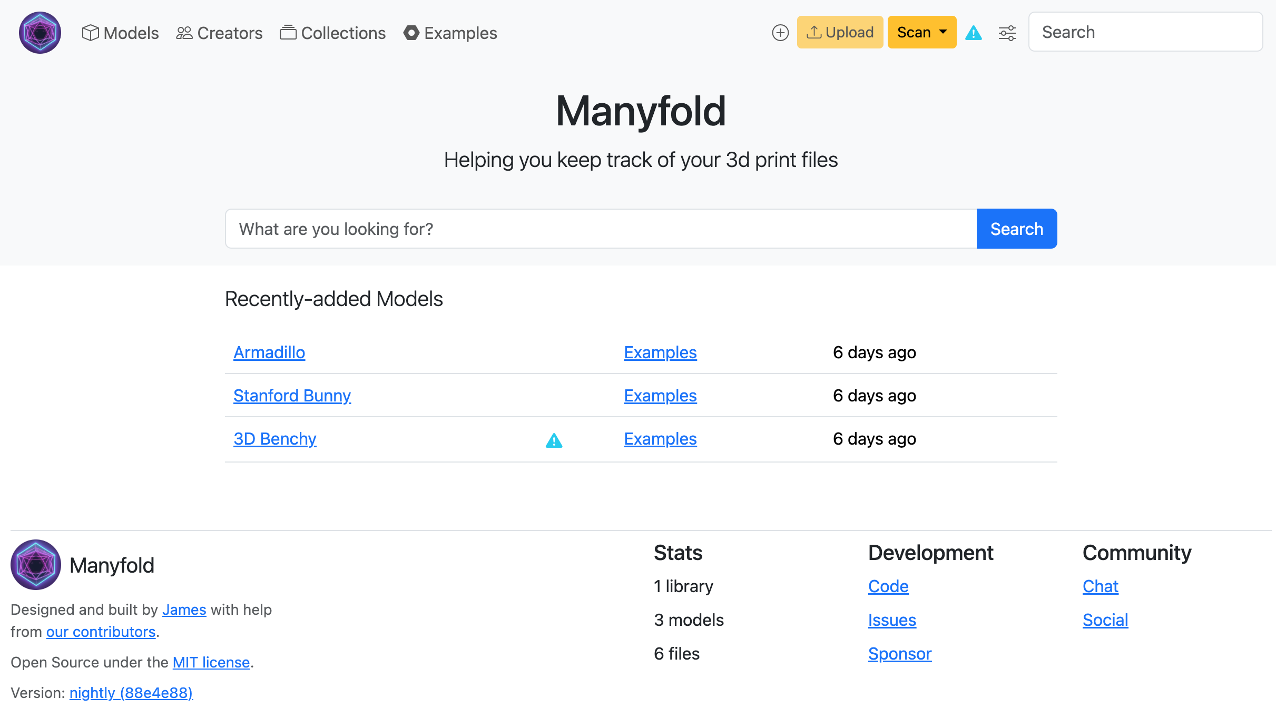Click the blue Search button
The image size is (1276, 727).
[x=1016, y=229]
